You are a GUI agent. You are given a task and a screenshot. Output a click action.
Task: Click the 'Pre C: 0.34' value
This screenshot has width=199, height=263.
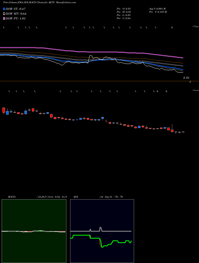pos(124,18)
